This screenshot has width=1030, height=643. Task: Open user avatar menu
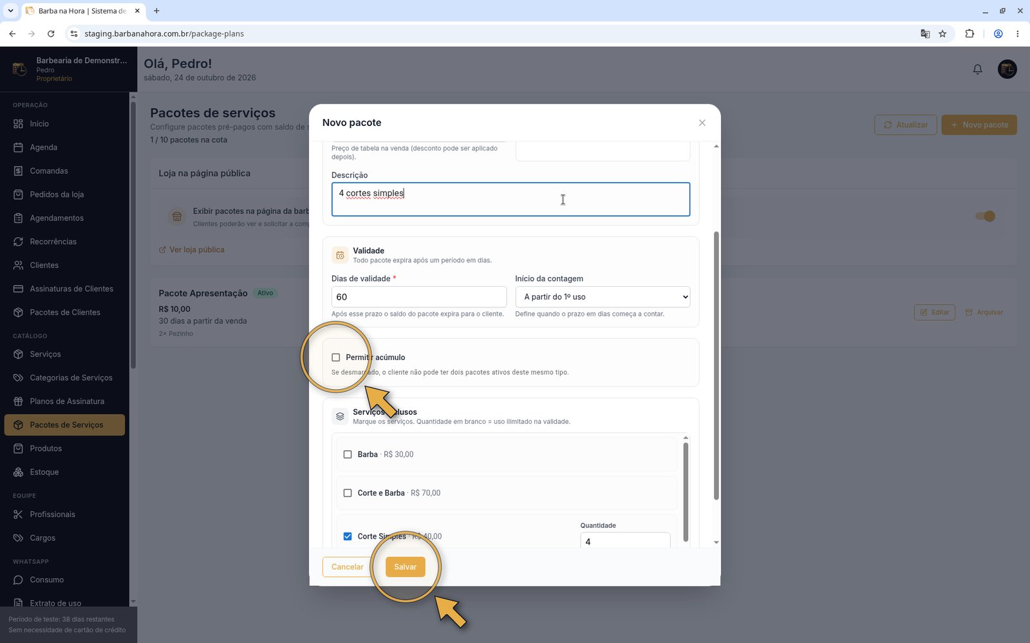click(1007, 69)
